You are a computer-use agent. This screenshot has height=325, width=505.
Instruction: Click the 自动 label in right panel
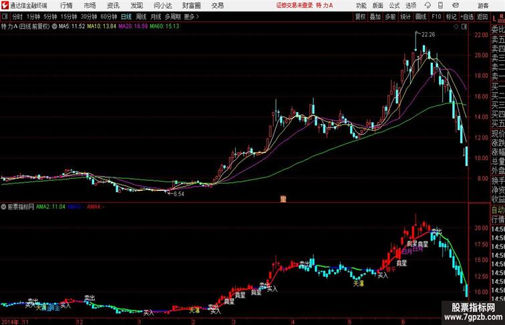pyautogui.click(x=498, y=210)
